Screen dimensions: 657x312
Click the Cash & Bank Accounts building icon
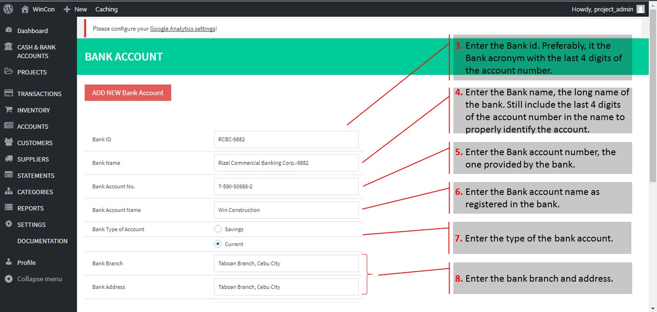point(8,47)
